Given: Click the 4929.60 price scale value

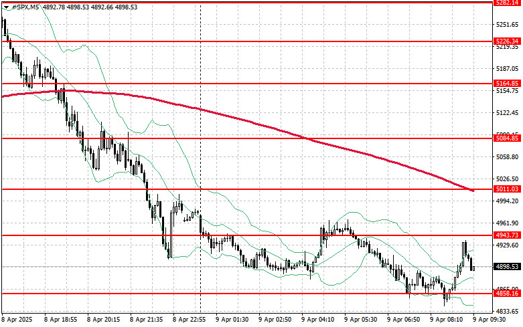Looking at the screenshot, I should [x=508, y=245].
